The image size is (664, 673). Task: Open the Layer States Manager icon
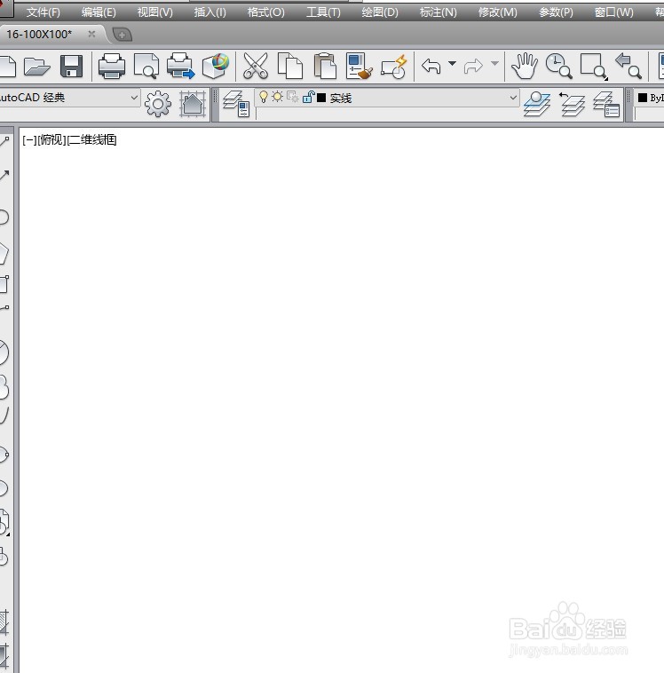[x=606, y=104]
